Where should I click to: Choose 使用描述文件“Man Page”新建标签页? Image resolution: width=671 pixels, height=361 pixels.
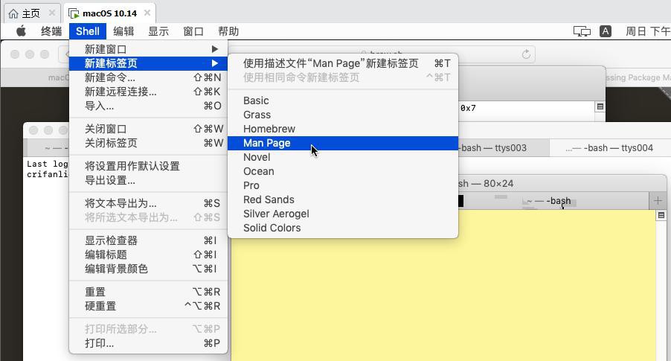(x=343, y=63)
